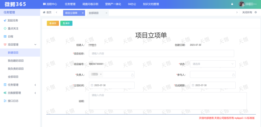
Task: Click the 重点关注 sidebar icon
Action: (x=5, y=28)
